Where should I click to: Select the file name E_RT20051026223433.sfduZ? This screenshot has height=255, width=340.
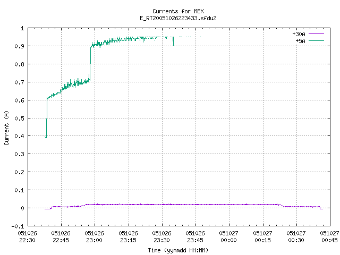[178, 18]
